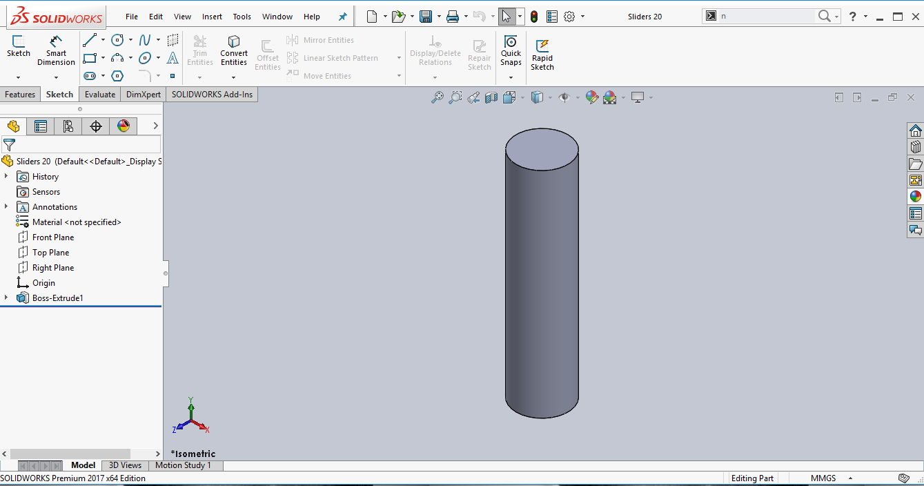The height and width of the screenshot is (486, 924).
Task: Click Section View icon
Action: pos(491,97)
